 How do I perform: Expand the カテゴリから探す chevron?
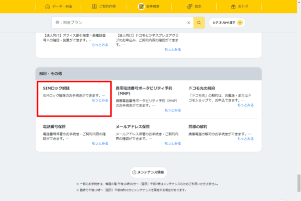240,23
